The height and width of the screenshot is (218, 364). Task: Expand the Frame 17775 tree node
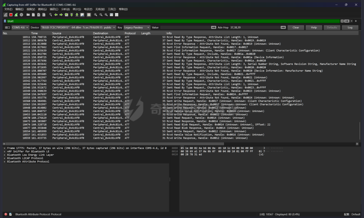(x=4, y=148)
